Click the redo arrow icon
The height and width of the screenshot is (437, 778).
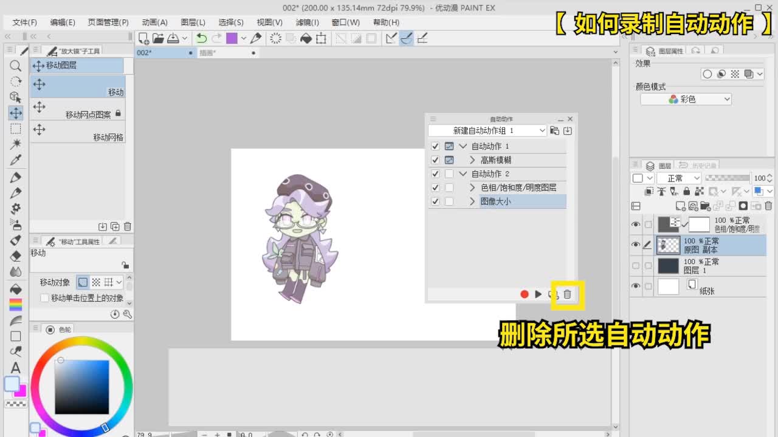tap(217, 38)
